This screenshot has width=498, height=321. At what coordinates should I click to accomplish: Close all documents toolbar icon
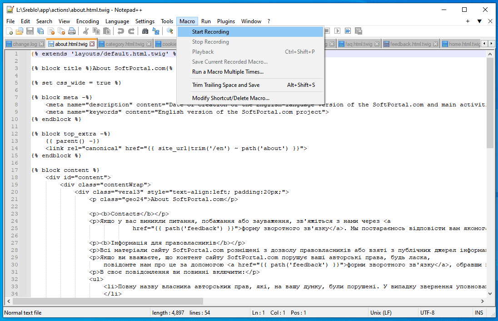point(62,31)
